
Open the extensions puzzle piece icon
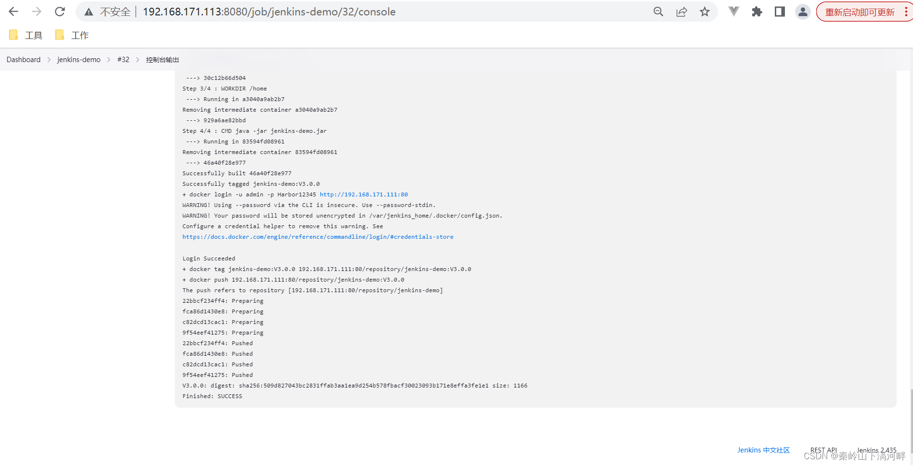tap(756, 12)
